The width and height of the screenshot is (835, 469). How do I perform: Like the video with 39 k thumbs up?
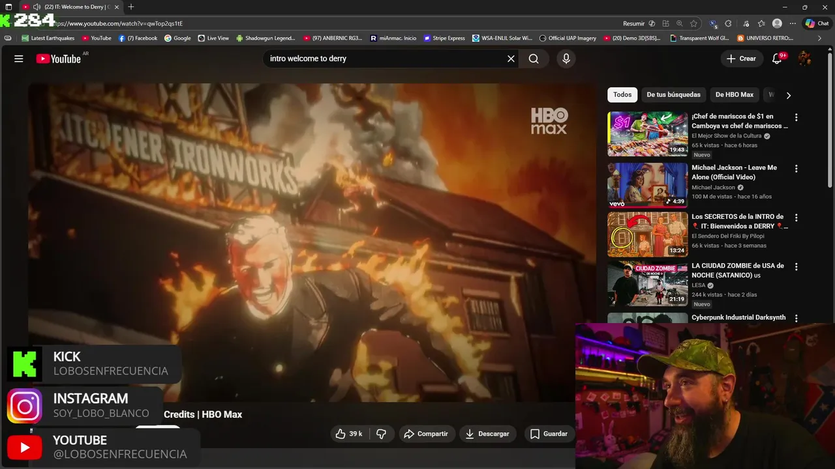[348, 434]
